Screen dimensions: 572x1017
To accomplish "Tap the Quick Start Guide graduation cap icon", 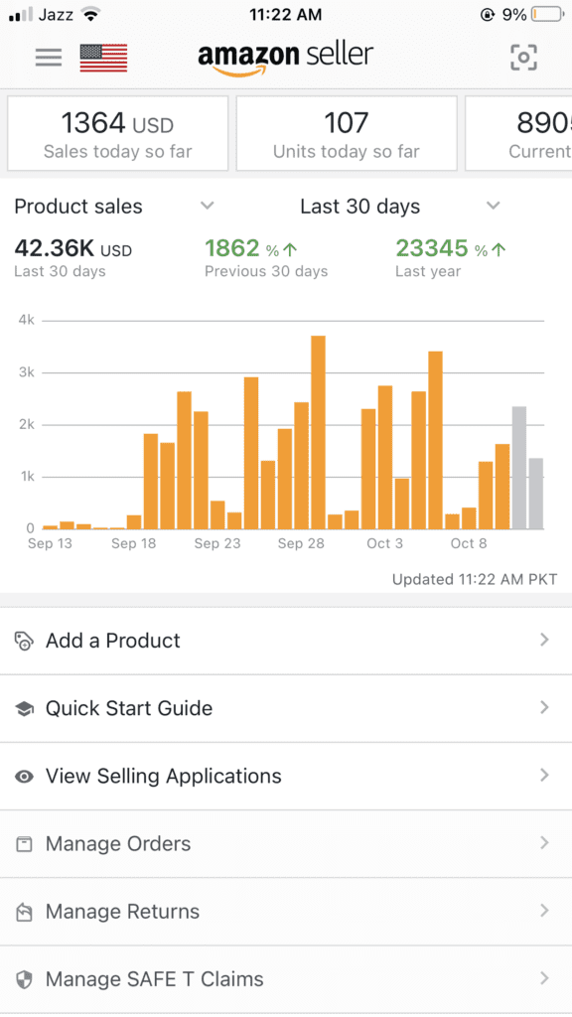I will [24, 709].
